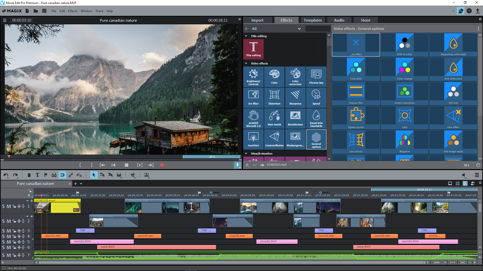Open project folder icon in top bar
Screen dimensions: 483x271
(36, 11)
